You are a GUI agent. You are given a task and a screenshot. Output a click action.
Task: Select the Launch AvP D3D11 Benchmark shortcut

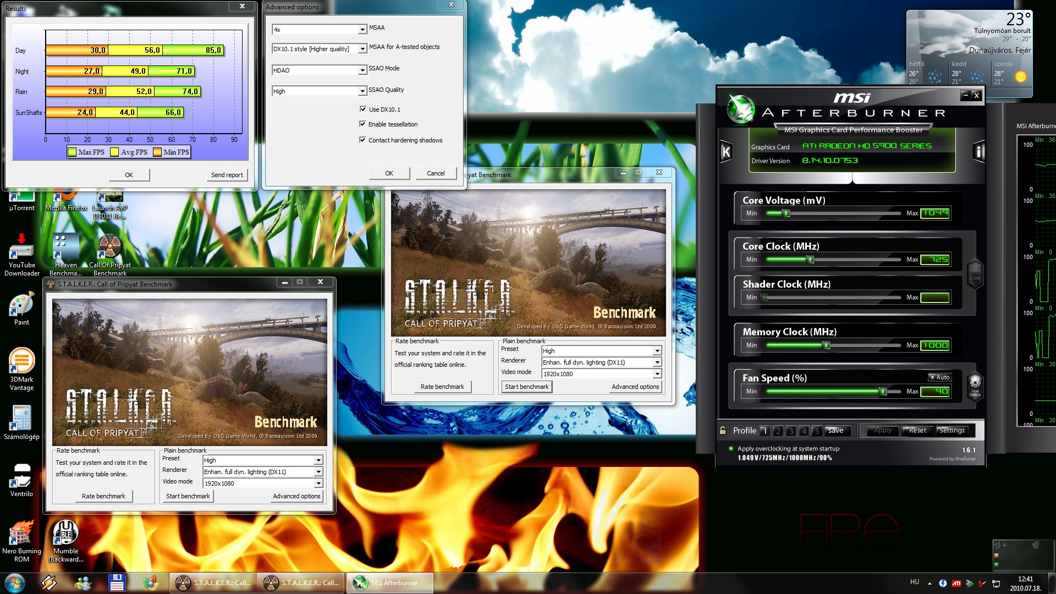(109, 205)
